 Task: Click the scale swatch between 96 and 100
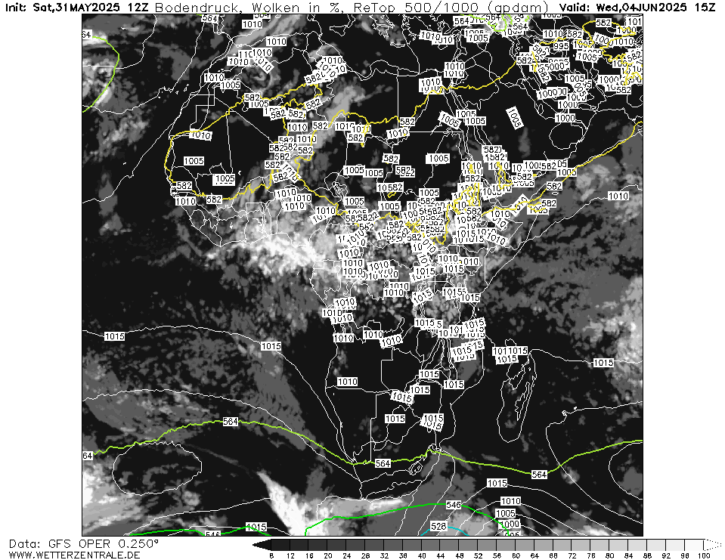694,545
